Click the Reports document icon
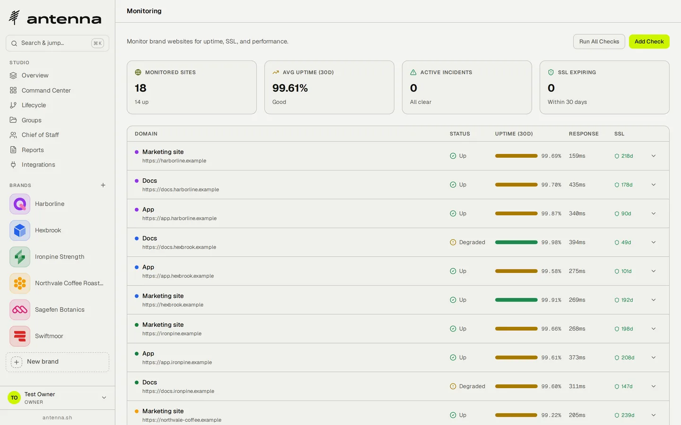Viewport: 681px width, 425px height. [13, 150]
